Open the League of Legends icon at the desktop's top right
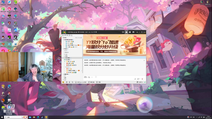The image size is (212, 119). click(201, 2)
